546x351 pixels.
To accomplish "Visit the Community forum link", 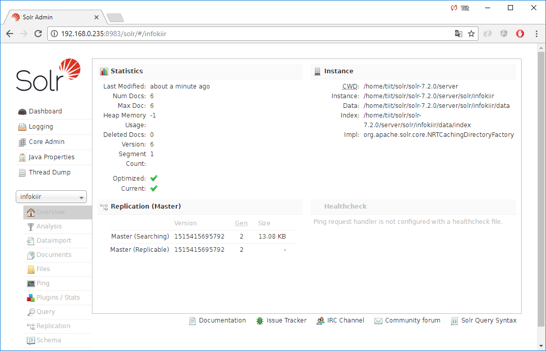I will coord(412,320).
